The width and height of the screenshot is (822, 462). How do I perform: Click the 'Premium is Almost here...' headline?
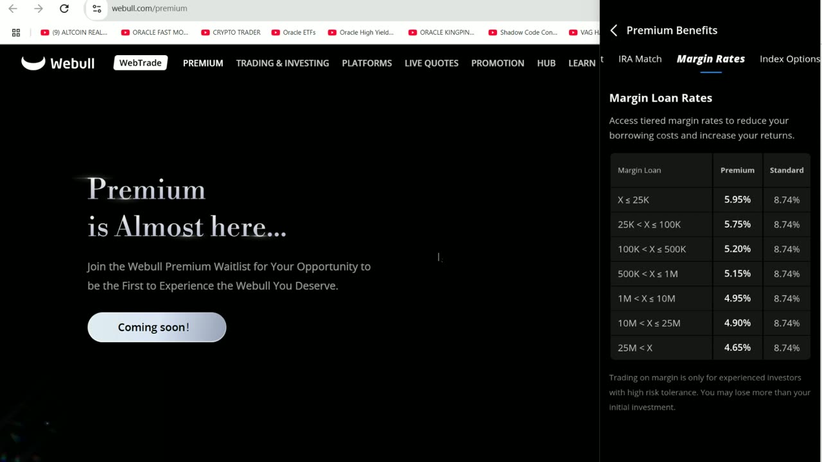tap(187, 208)
